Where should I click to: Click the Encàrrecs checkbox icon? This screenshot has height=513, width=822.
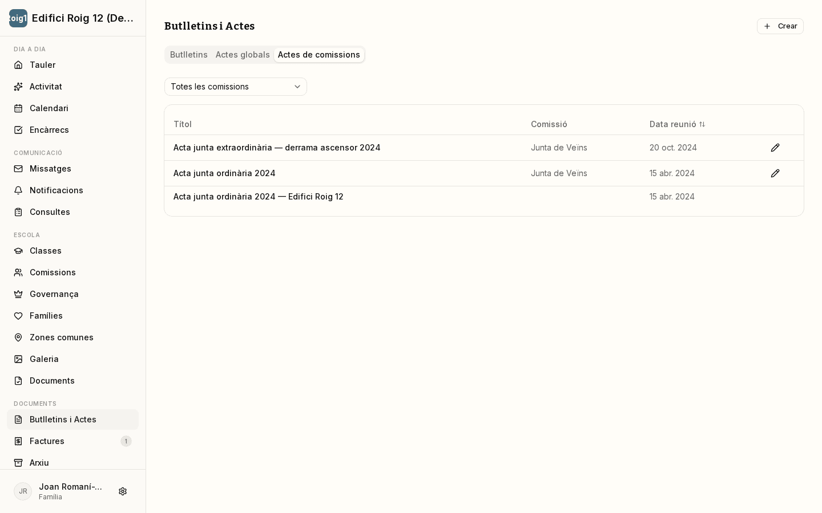pyautogui.click(x=18, y=130)
